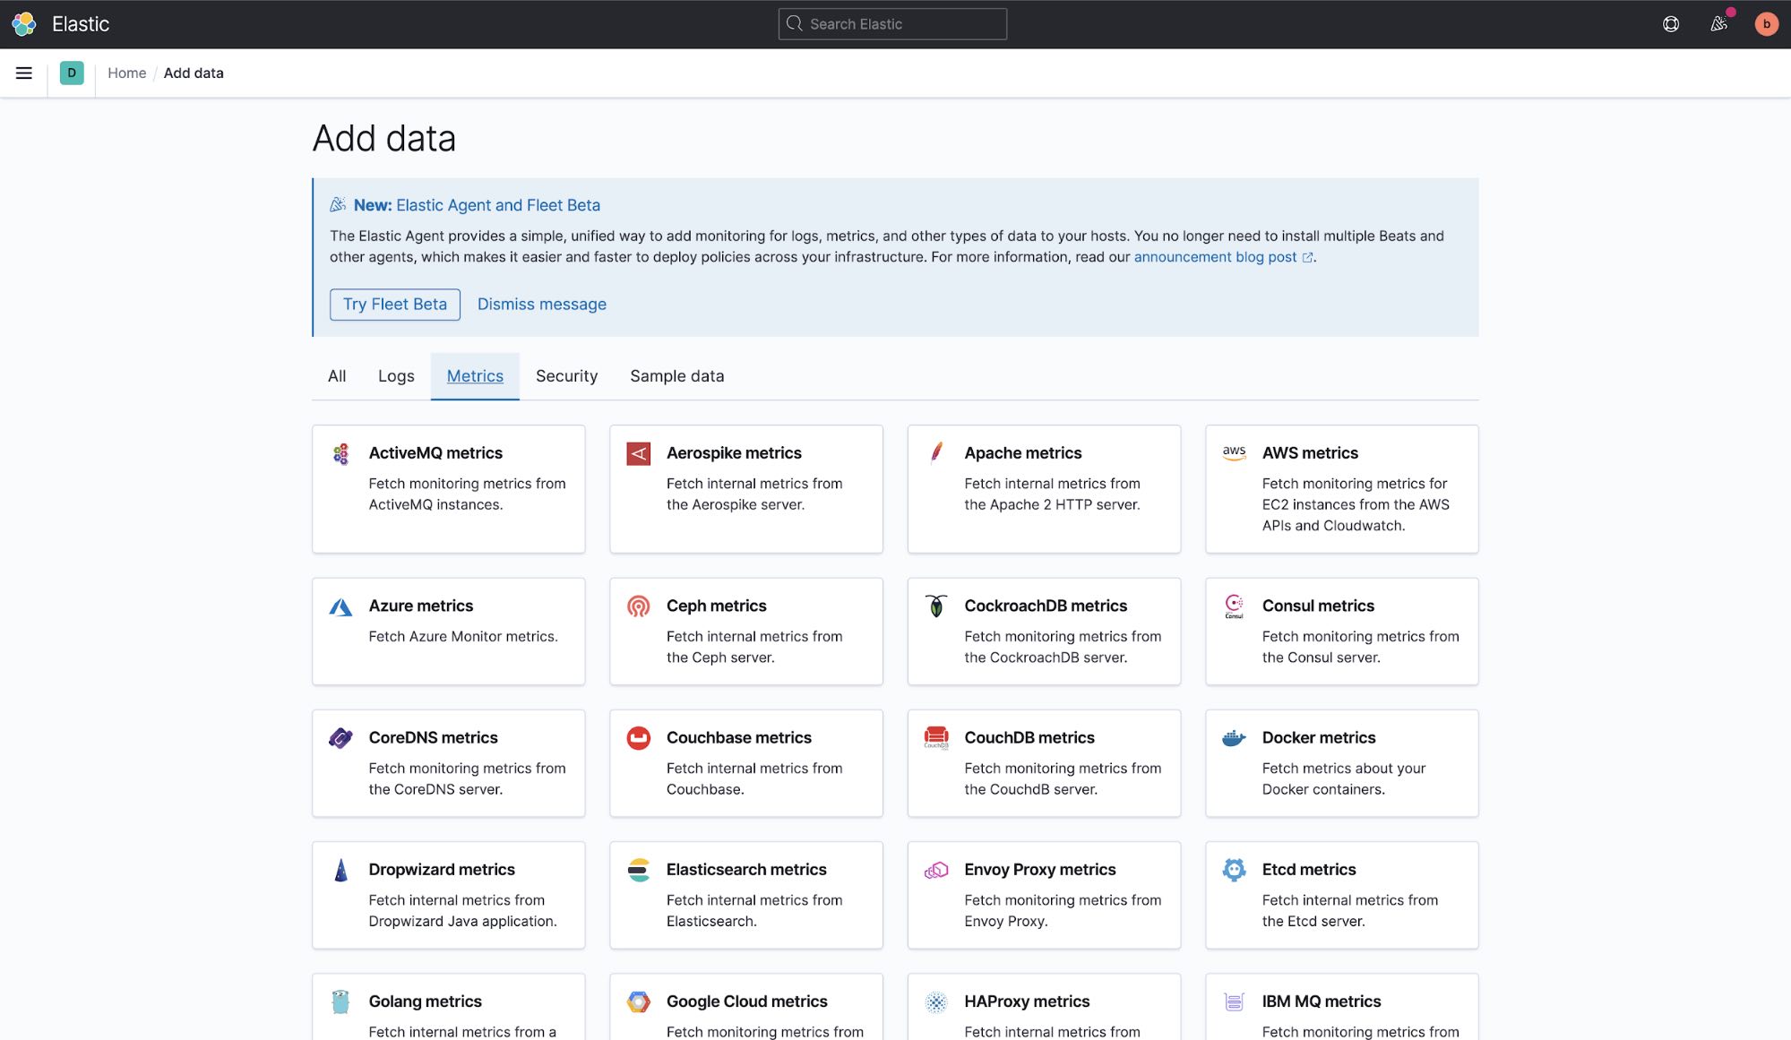Click the Search Elastic input field

click(x=892, y=23)
